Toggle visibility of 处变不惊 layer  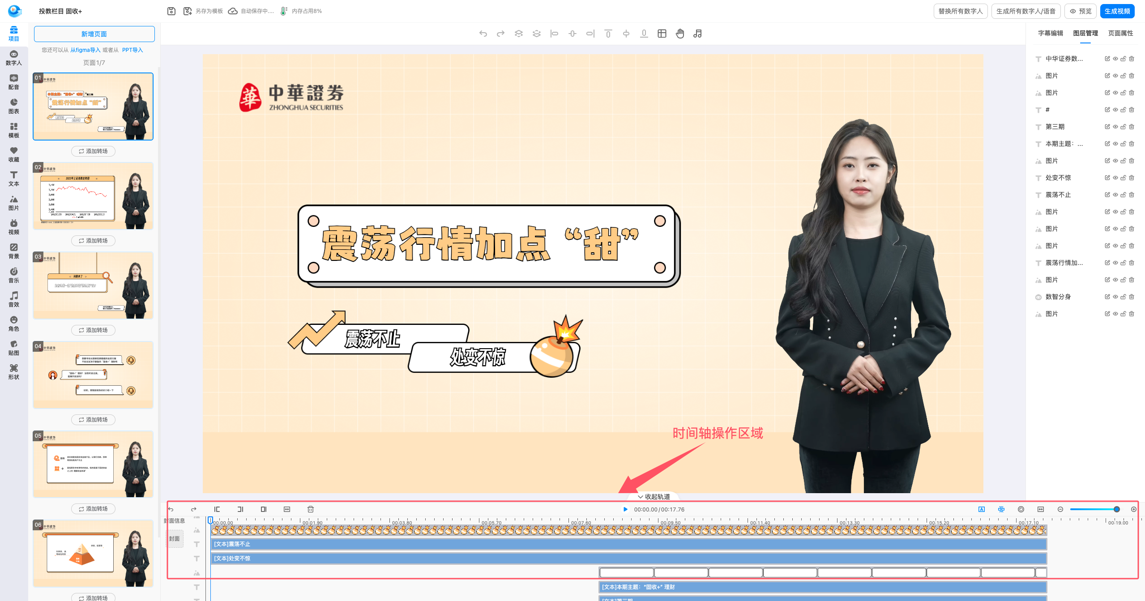coord(1115,178)
